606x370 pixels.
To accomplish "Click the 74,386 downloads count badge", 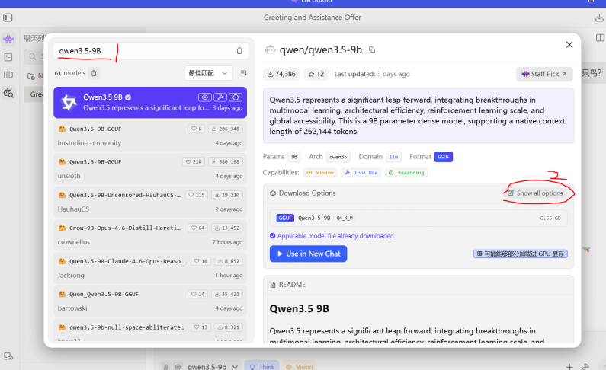I will coord(281,74).
